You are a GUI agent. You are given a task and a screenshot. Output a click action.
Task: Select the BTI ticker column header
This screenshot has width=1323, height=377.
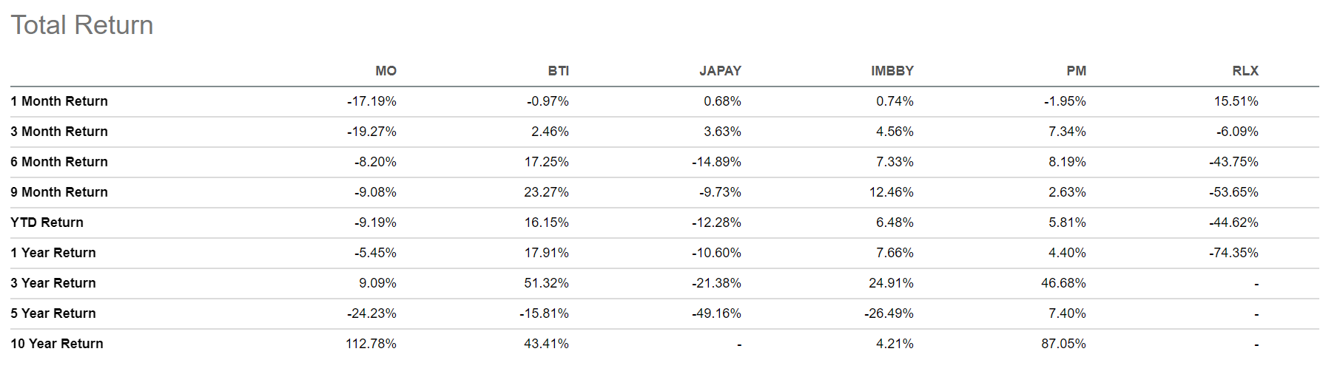(x=558, y=71)
